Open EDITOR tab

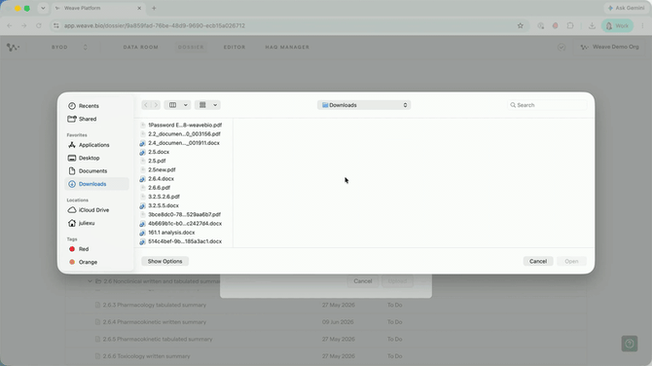(x=235, y=47)
